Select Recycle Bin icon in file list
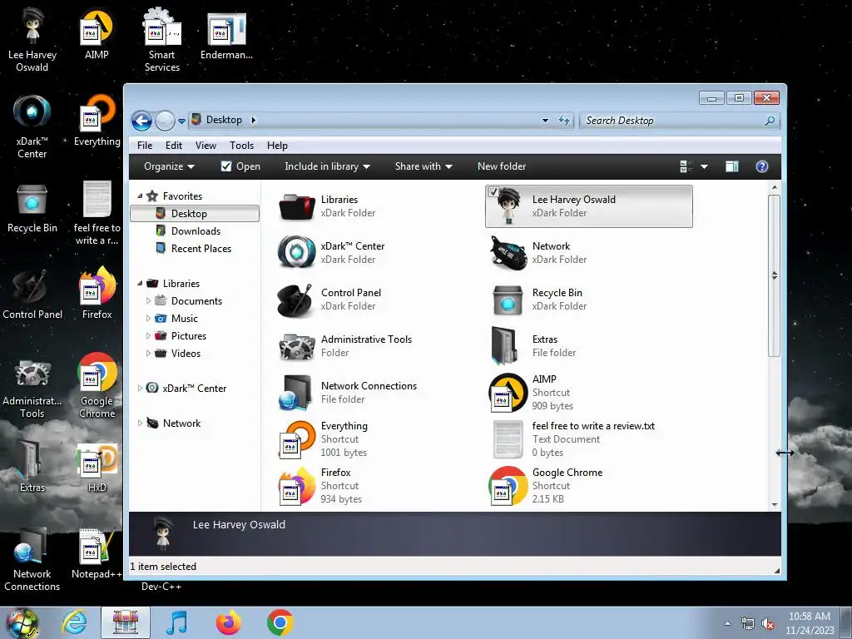The image size is (852, 639). 508,300
